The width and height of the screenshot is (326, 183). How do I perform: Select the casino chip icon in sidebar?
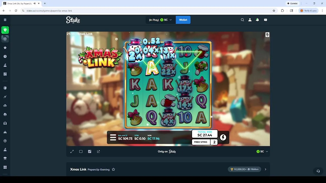(5, 39)
